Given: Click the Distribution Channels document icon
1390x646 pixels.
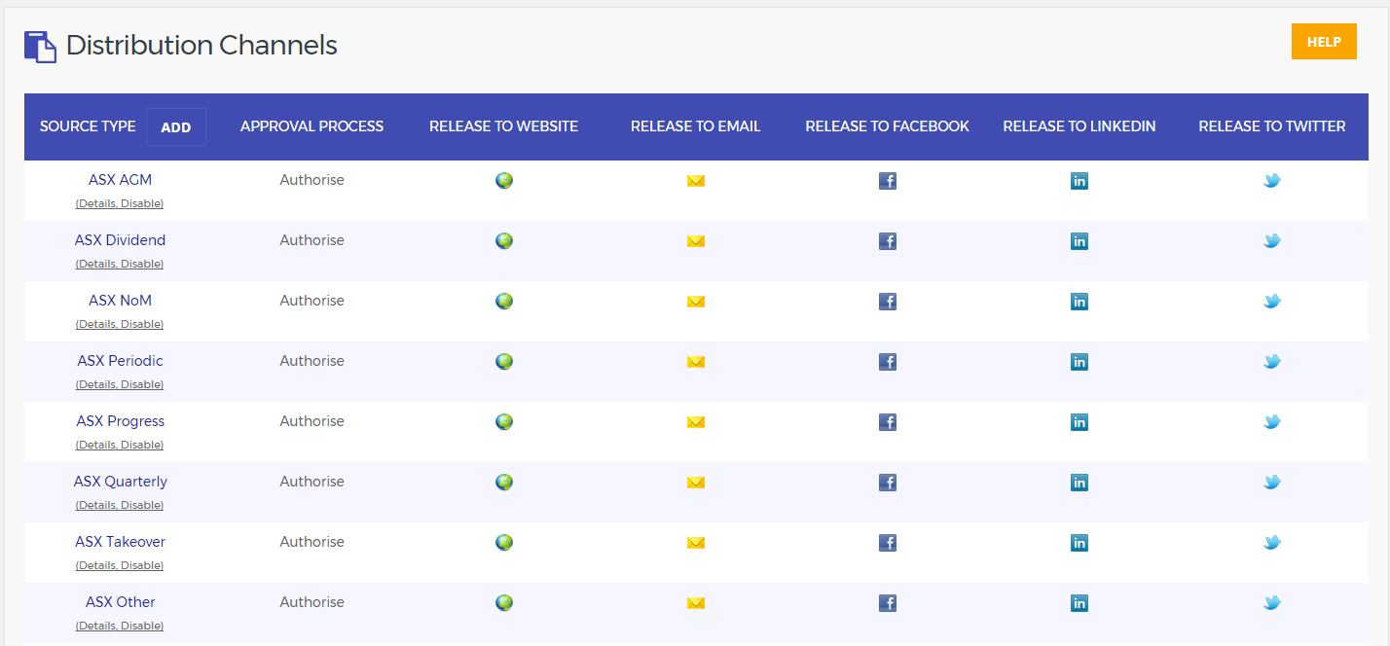Looking at the screenshot, I should point(41,47).
